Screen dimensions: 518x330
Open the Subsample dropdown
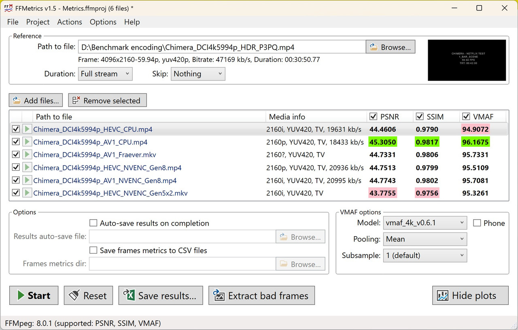click(425, 256)
